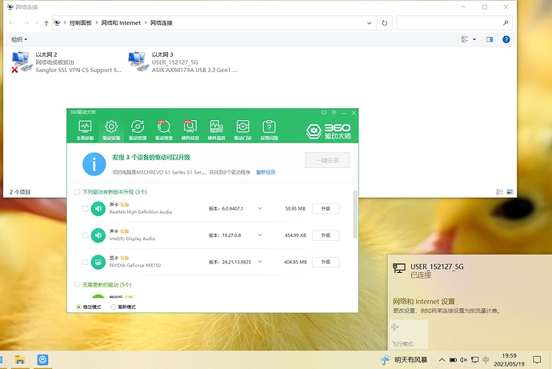
Task: Open 硬件信息 monitor icon
Action: coord(190,130)
